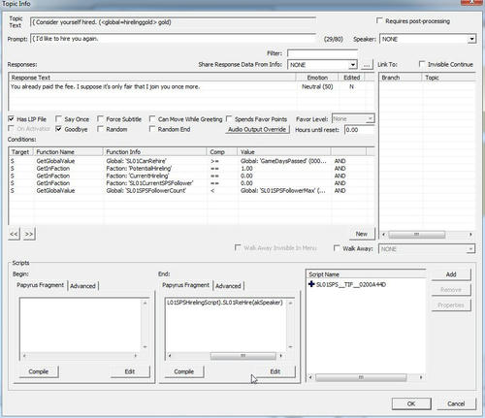
Task: Click the right arrow of the End fragment horizontal scrollbar
Action: pos(280,356)
